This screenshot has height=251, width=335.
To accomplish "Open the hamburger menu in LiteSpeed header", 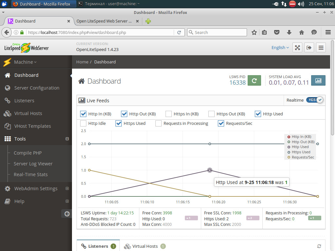I will 321,47.
